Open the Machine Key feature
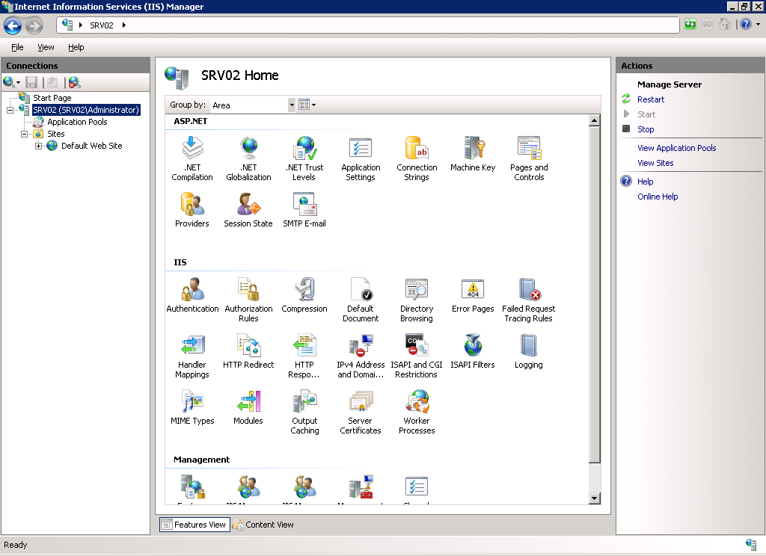This screenshot has width=766, height=556. [x=473, y=154]
